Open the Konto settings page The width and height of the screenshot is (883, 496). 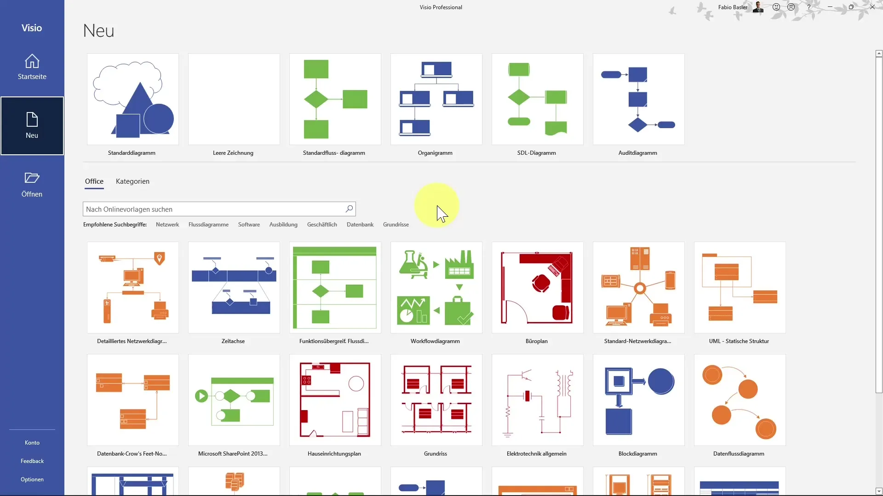coord(32,443)
